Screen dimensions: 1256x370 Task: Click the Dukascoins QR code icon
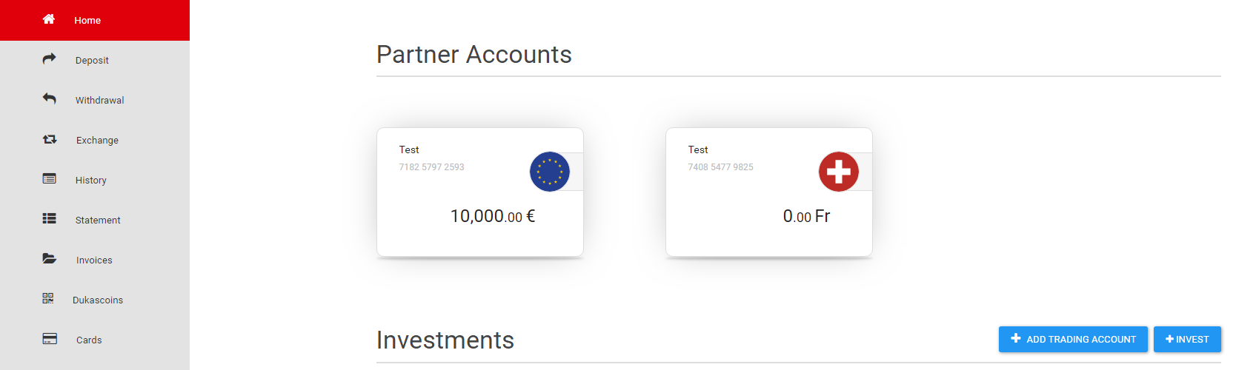click(x=48, y=298)
